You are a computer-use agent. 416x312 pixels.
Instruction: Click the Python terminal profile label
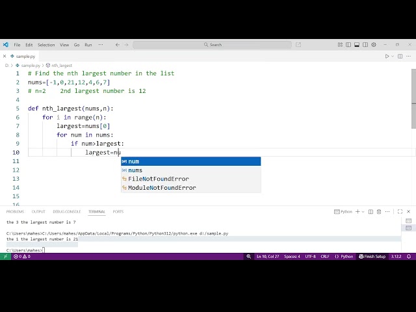click(x=343, y=211)
